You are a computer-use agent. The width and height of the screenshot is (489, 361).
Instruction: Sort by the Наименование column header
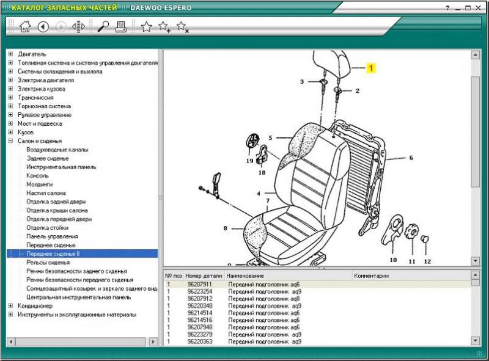[246, 276]
